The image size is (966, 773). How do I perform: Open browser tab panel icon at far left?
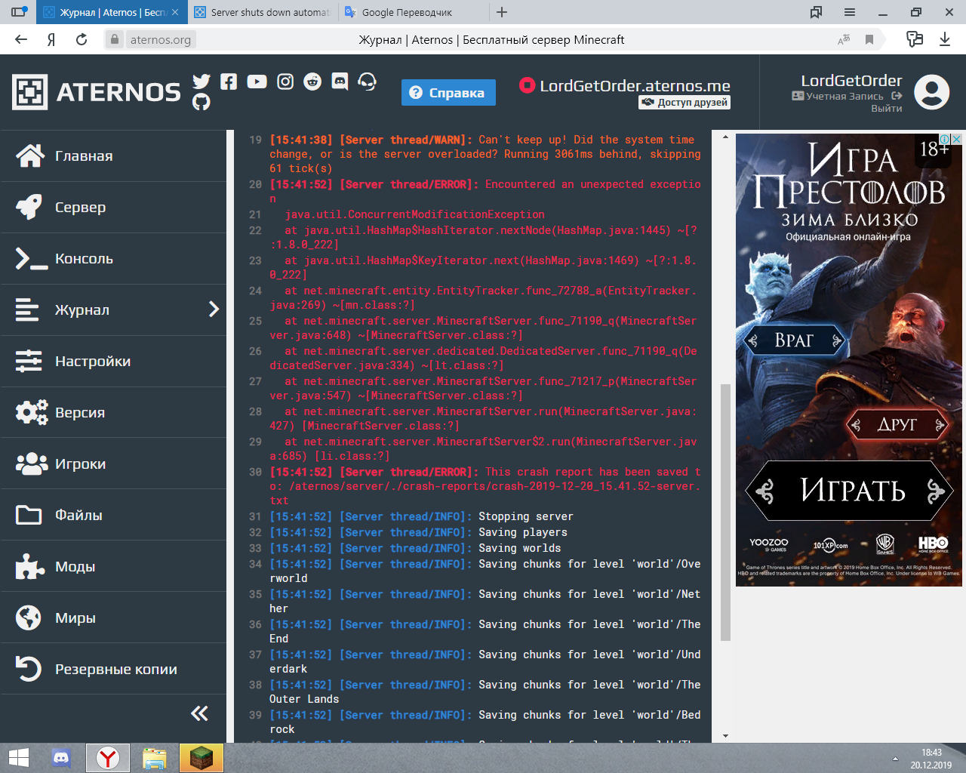pyautogui.click(x=19, y=12)
